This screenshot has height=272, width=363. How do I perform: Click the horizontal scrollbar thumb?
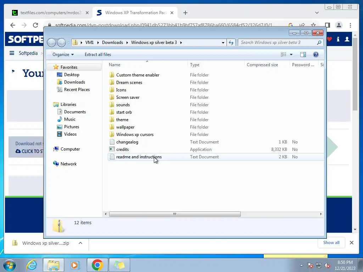click(175, 214)
